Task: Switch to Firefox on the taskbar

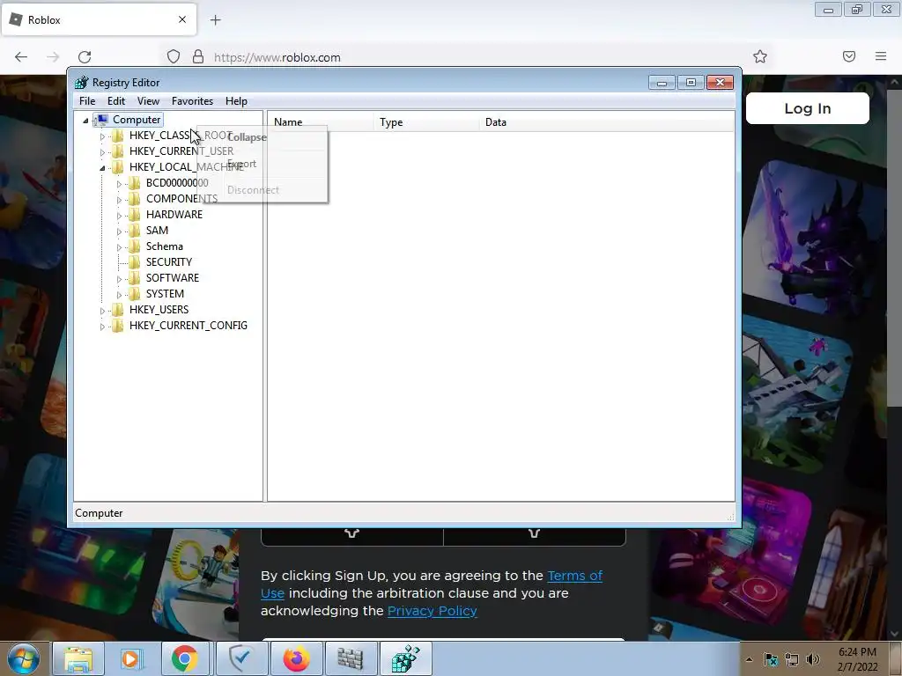Action: tap(296, 658)
